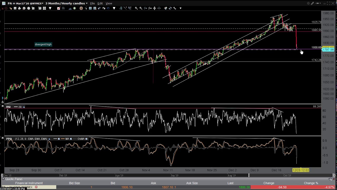Click the blue right-arrow icon in the toolbar

[108, 8]
